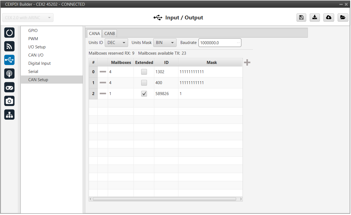The image size is (351, 215).
Task: Enable Extended checkbox for row 0
Action: [x=144, y=72]
